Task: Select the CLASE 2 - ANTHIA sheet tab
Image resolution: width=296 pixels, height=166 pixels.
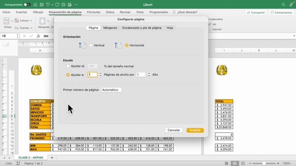Action: pyautogui.click(x=31, y=158)
